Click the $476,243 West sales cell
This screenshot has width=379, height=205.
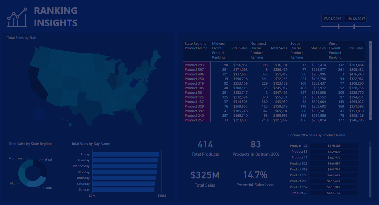tap(356, 74)
